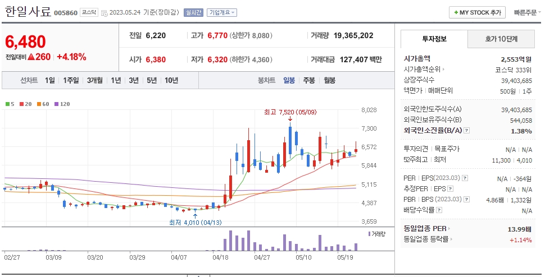Add stock via MY STOCK 추가 button
Viewport: 545px width, 277px height.
(477, 12)
